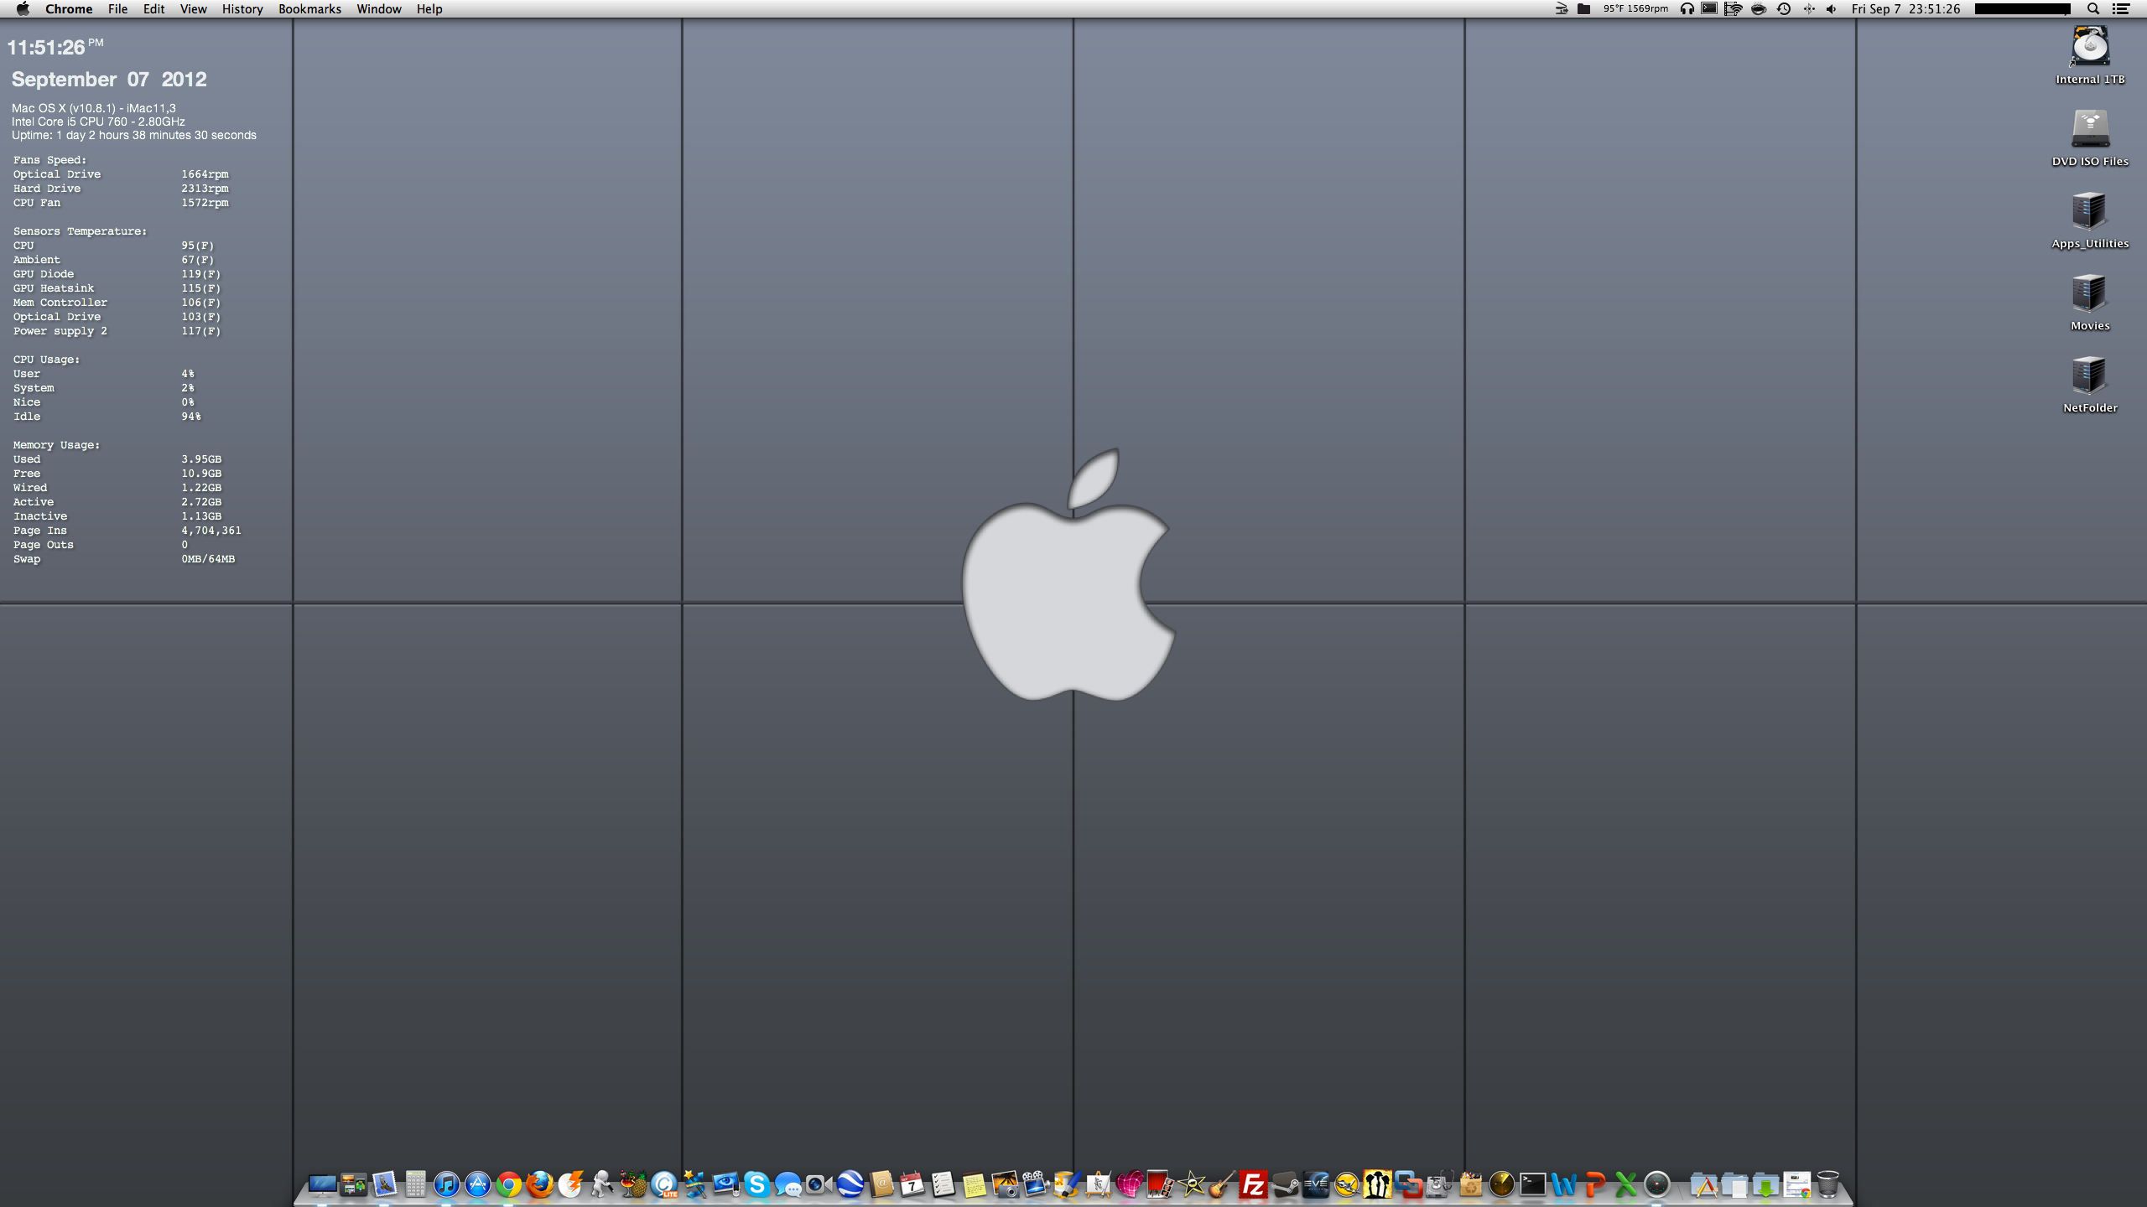Image resolution: width=2147 pixels, height=1207 pixels.
Task: Open Steam from the dock
Action: click(1284, 1184)
